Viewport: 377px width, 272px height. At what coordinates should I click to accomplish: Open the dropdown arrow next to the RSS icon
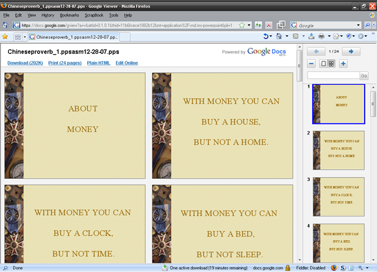303,37
